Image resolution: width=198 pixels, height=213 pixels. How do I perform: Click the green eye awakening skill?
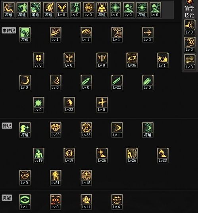[x=25, y=202]
